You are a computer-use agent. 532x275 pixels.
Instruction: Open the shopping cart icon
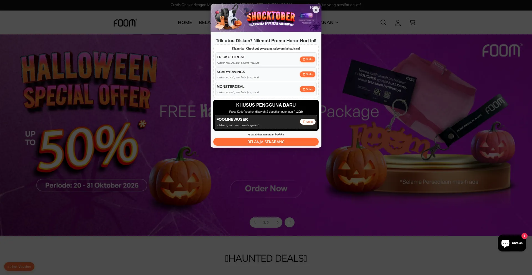[412, 22]
